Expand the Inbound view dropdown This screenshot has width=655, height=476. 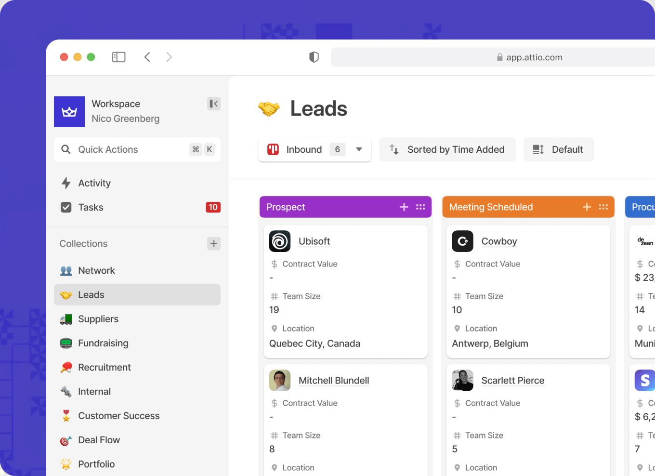pos(314,149)
